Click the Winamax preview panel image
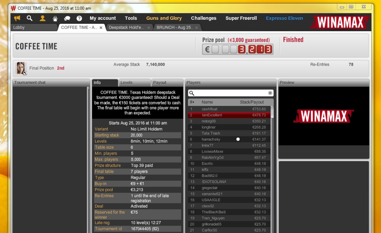Image resolution: width=381 pixels, height=233 pixels. [324, 116]
